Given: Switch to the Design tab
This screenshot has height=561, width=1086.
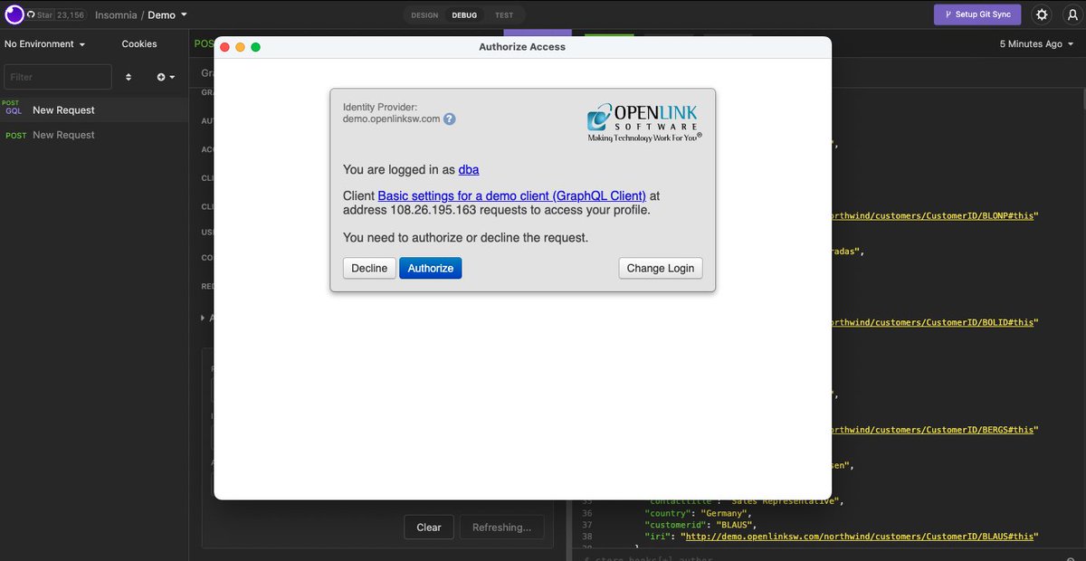Looking at the screenshot, I should pos(424,15).
